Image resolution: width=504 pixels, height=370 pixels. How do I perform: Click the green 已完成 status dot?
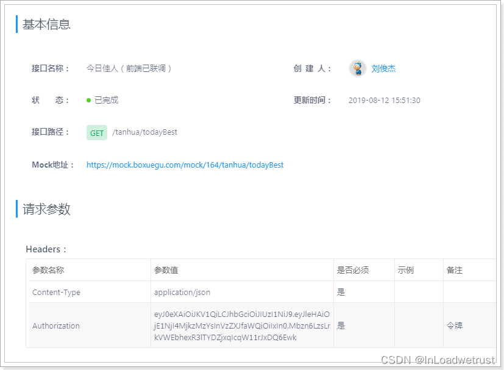pyautogui.click(x=89, y=101)
